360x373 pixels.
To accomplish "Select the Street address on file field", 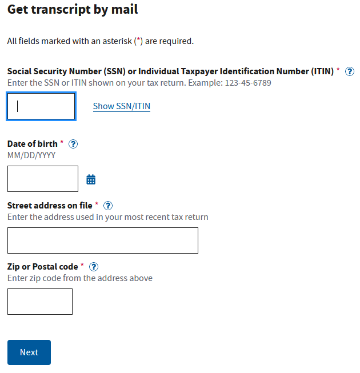I will pos(103,240).
